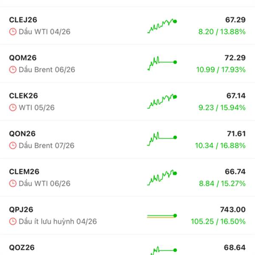
Task: Click the clock icon beside WTI 05/26
Action: coord(13,108)
